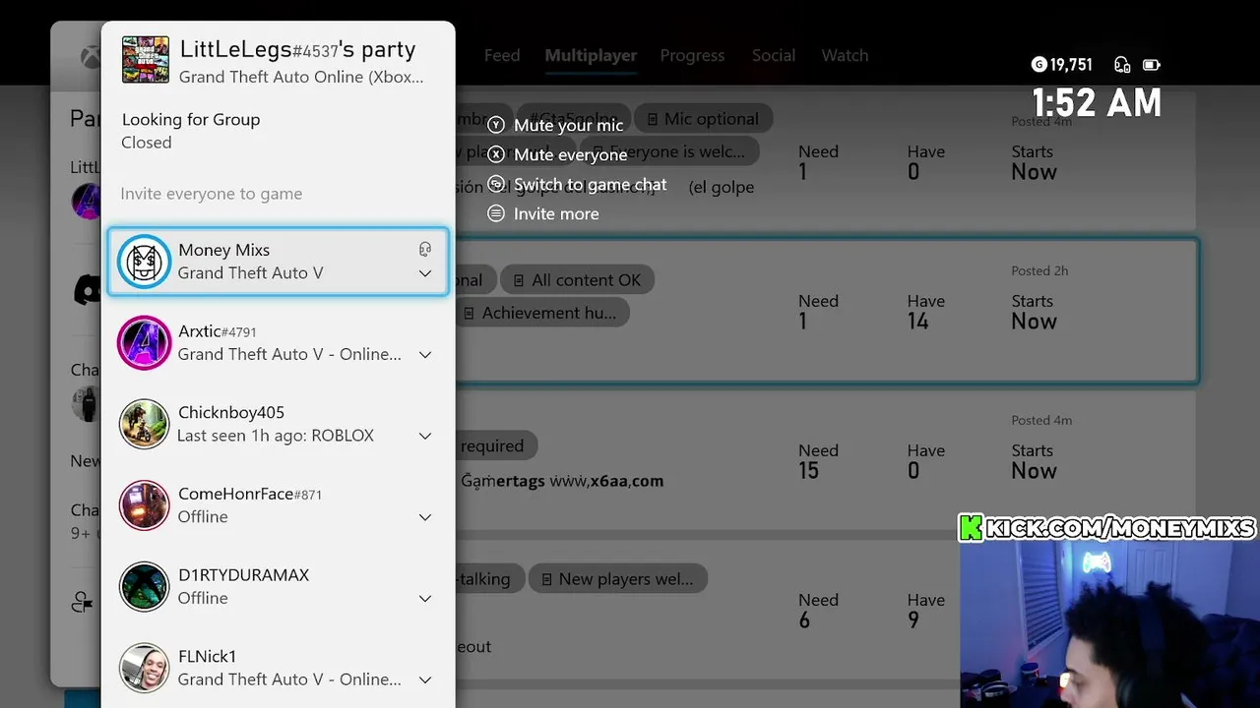
Task: Choose Mute everyone option
Action: (570, 154)
